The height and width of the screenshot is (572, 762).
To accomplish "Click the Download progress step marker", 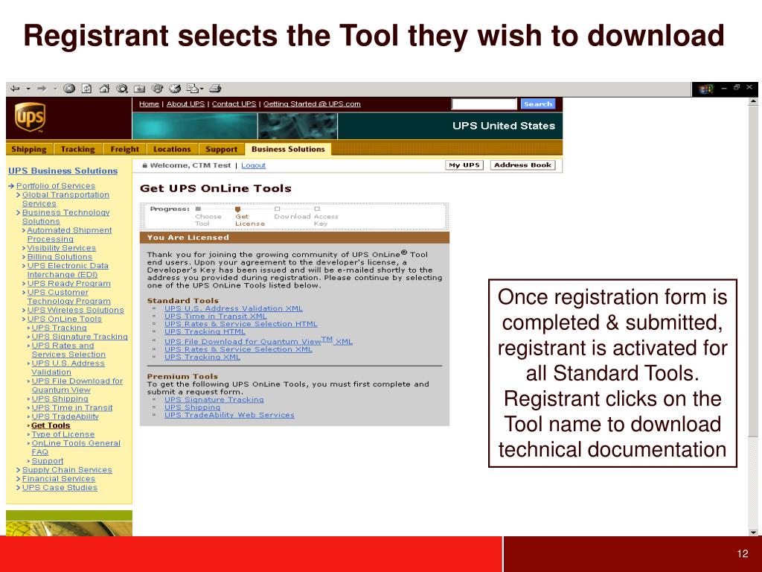I will tap(278, 209).
